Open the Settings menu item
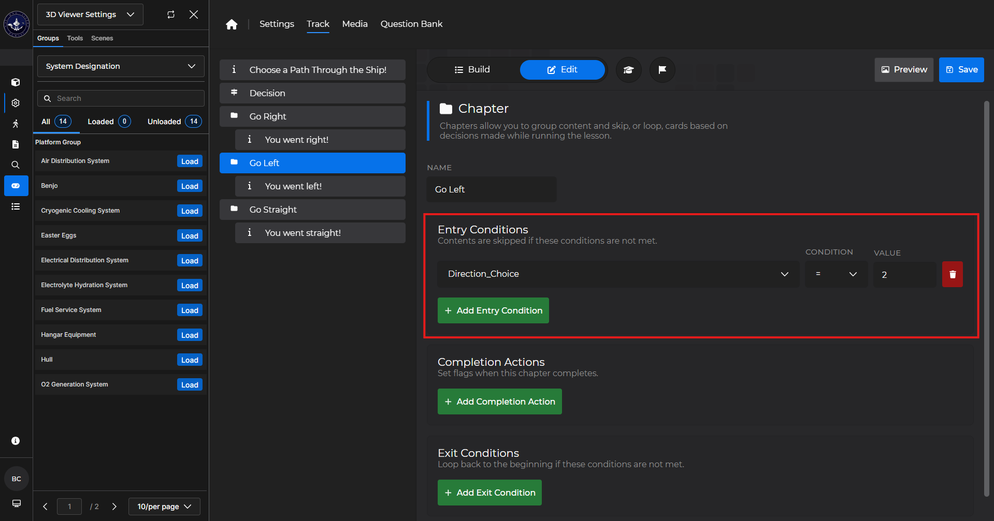This screenshot has width=994, height=521. pyautogui.click(x=277, y=24)
